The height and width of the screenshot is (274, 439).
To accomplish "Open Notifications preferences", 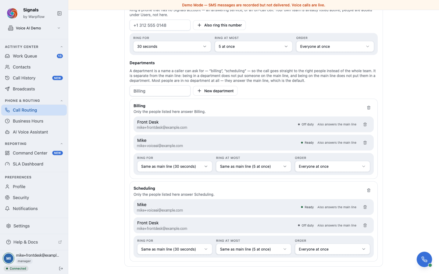I will [34, 209].
